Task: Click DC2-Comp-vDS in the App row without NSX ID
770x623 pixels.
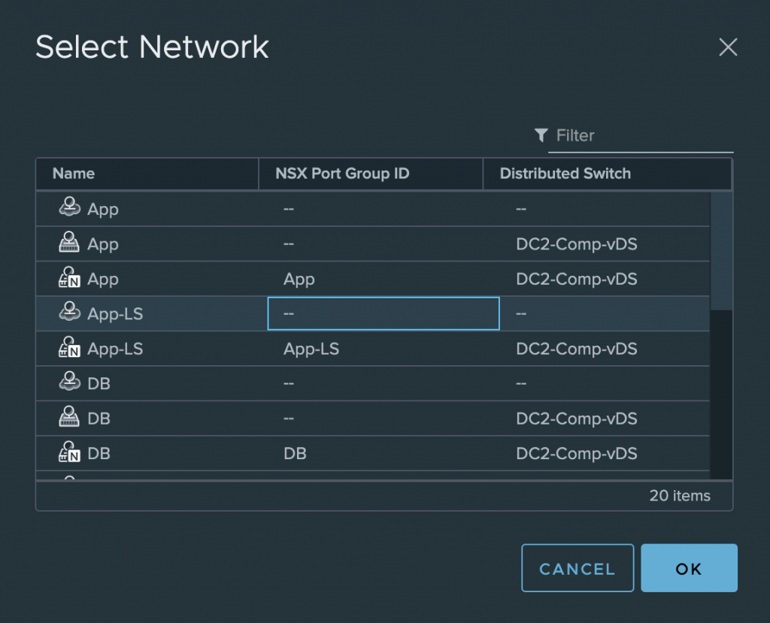Action: coord(577,244)
